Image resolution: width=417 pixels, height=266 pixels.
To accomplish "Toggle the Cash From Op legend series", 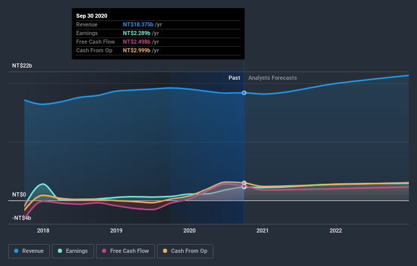I will [x=185, y=251].
